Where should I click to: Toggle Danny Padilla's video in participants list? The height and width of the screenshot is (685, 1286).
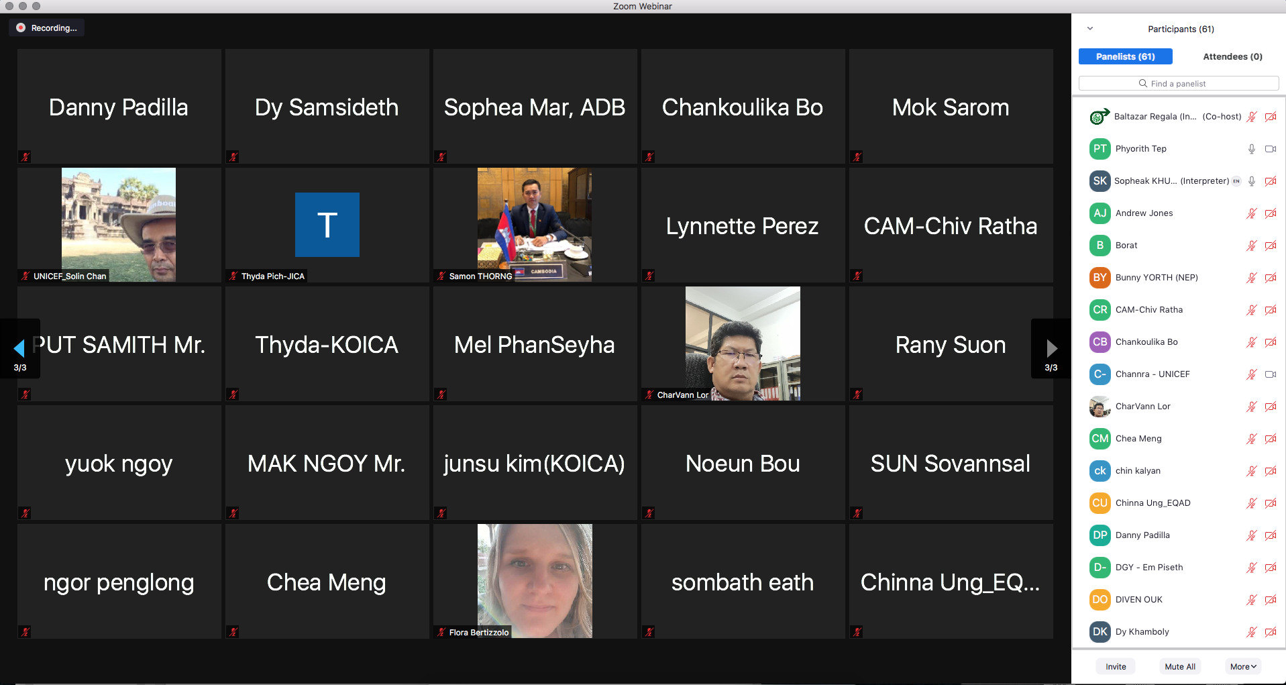tap(1270, 535)
